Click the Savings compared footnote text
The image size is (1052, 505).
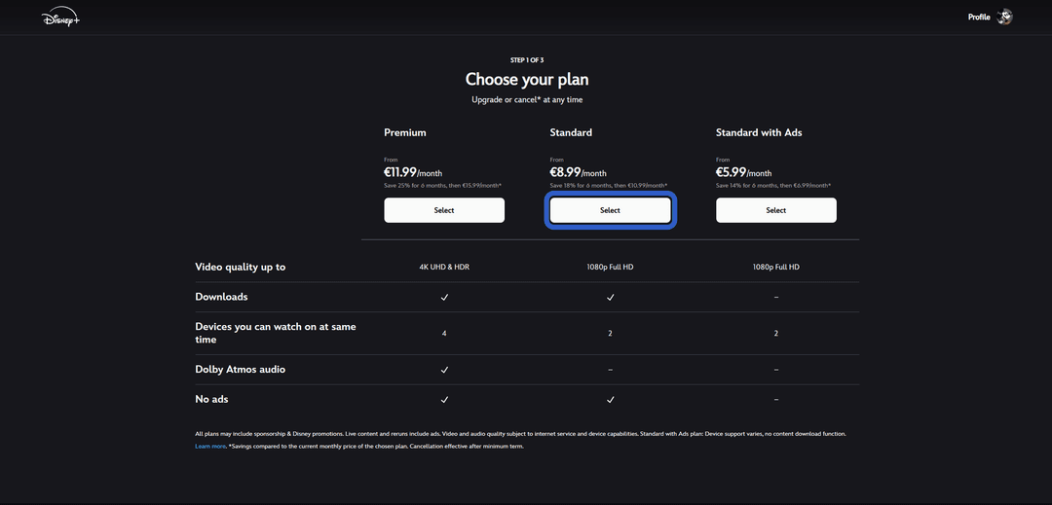tap(376, 446)
